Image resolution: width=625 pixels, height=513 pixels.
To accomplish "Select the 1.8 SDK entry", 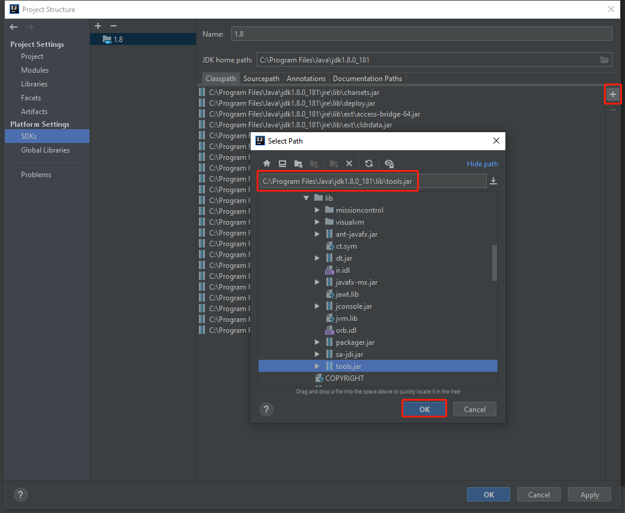I will coord(142,40).
